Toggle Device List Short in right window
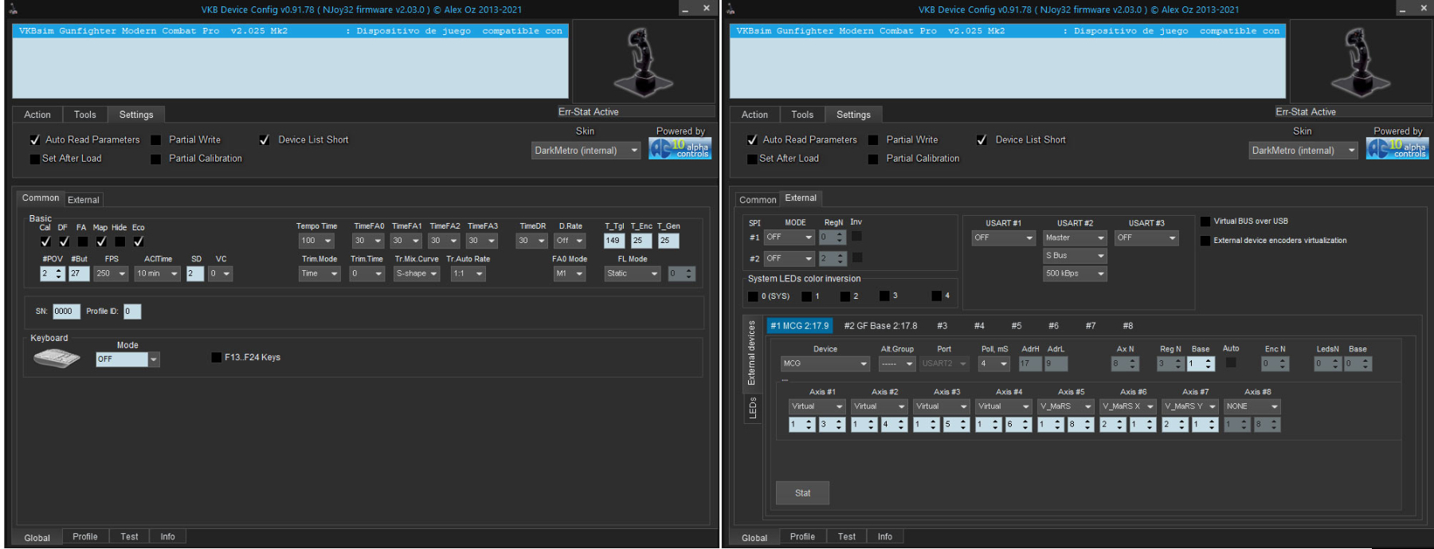1434x549 pixels. click(982, 139)
